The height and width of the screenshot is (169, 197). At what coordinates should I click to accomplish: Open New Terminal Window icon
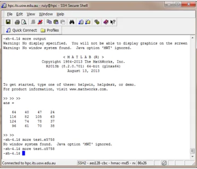(x=81, y=22)
